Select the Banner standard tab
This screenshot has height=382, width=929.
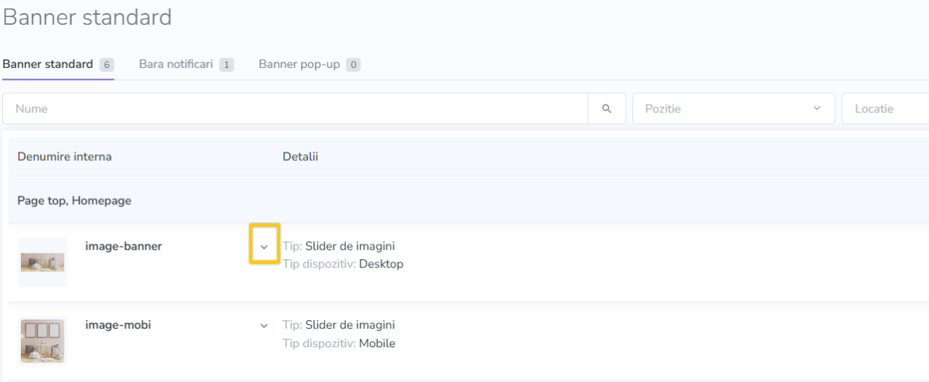[58, 64]
